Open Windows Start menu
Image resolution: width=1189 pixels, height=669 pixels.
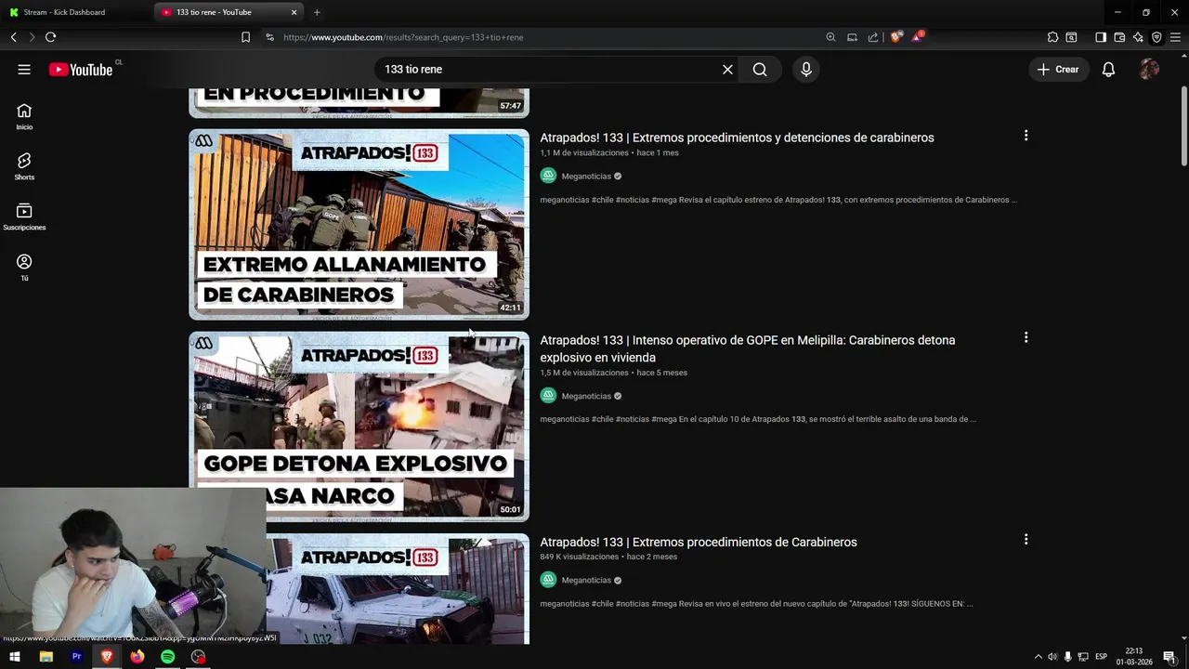click(15, 657)
